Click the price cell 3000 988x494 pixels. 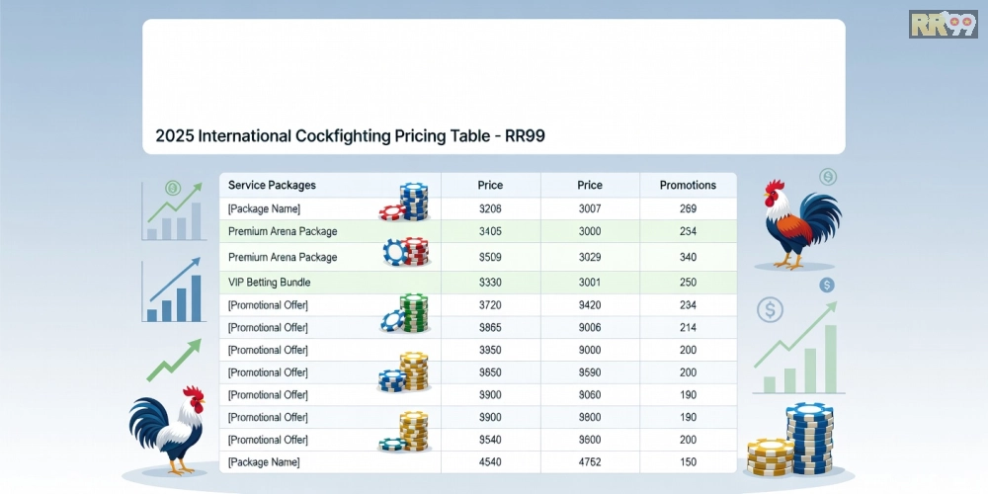[x=591, y=231]
